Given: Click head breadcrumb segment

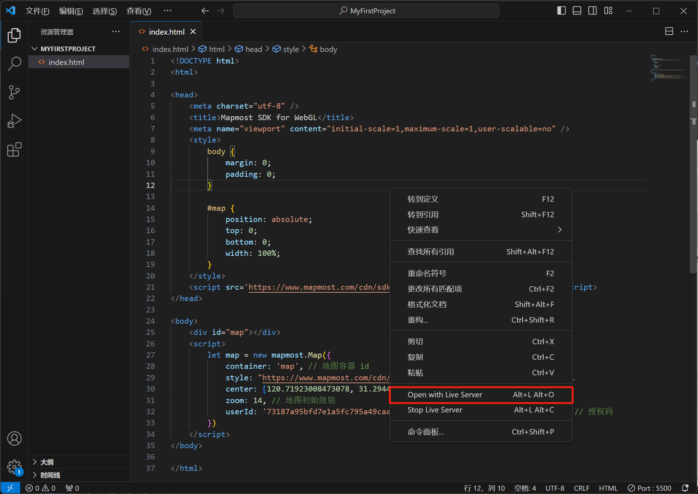Looking at the screenshot, I should click(249, 49).
